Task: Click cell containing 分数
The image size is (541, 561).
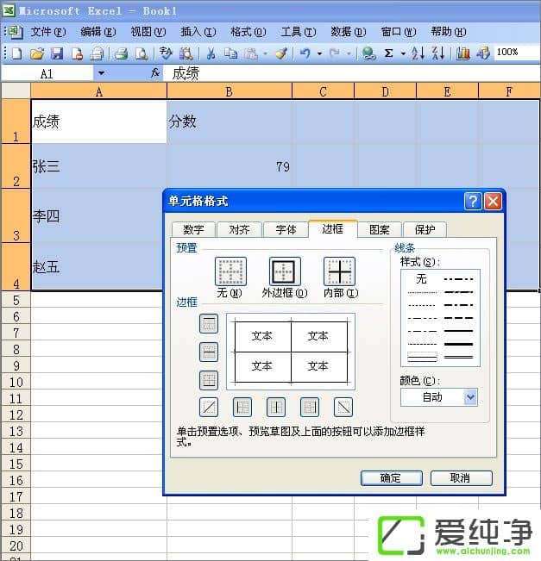Action: (x=230, y=122)
